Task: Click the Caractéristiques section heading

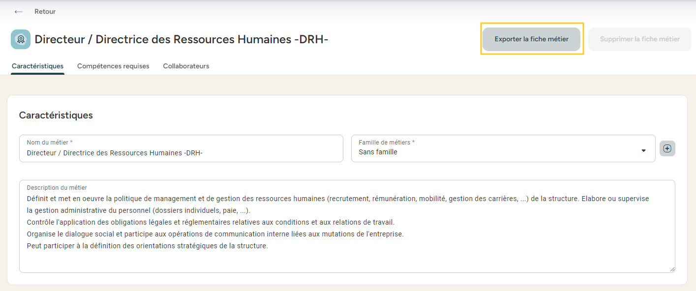Action: pyautogui.click(x=56, y=116)
